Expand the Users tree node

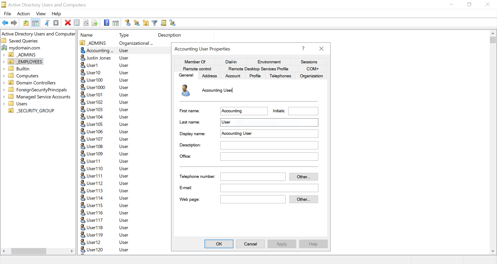[4, 104]
